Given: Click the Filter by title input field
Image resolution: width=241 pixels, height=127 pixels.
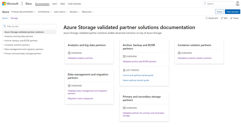Looking at the screenshot, I should [29, 26].
